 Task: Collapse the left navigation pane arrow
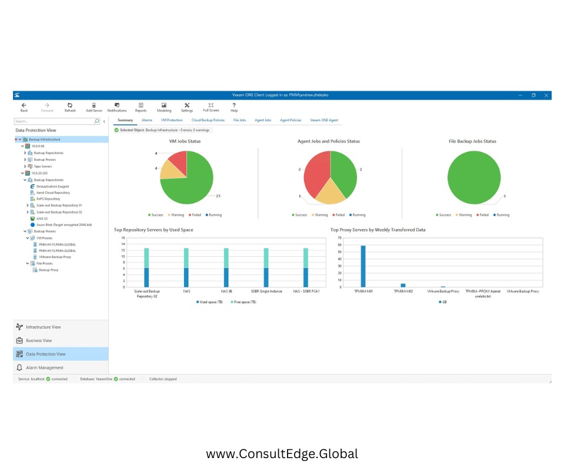(x=104, y=121)
